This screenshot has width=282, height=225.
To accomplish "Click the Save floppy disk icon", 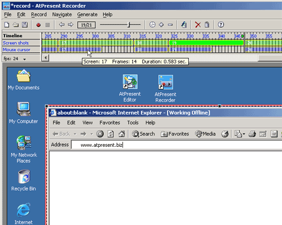I will pyautogui.click(x=25, y=25).
